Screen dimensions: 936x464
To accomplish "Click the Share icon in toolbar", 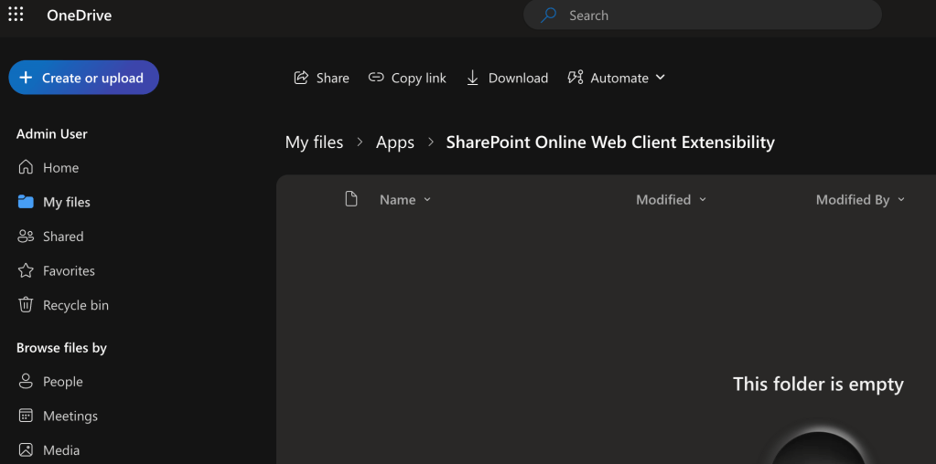I will coord(301,78).
